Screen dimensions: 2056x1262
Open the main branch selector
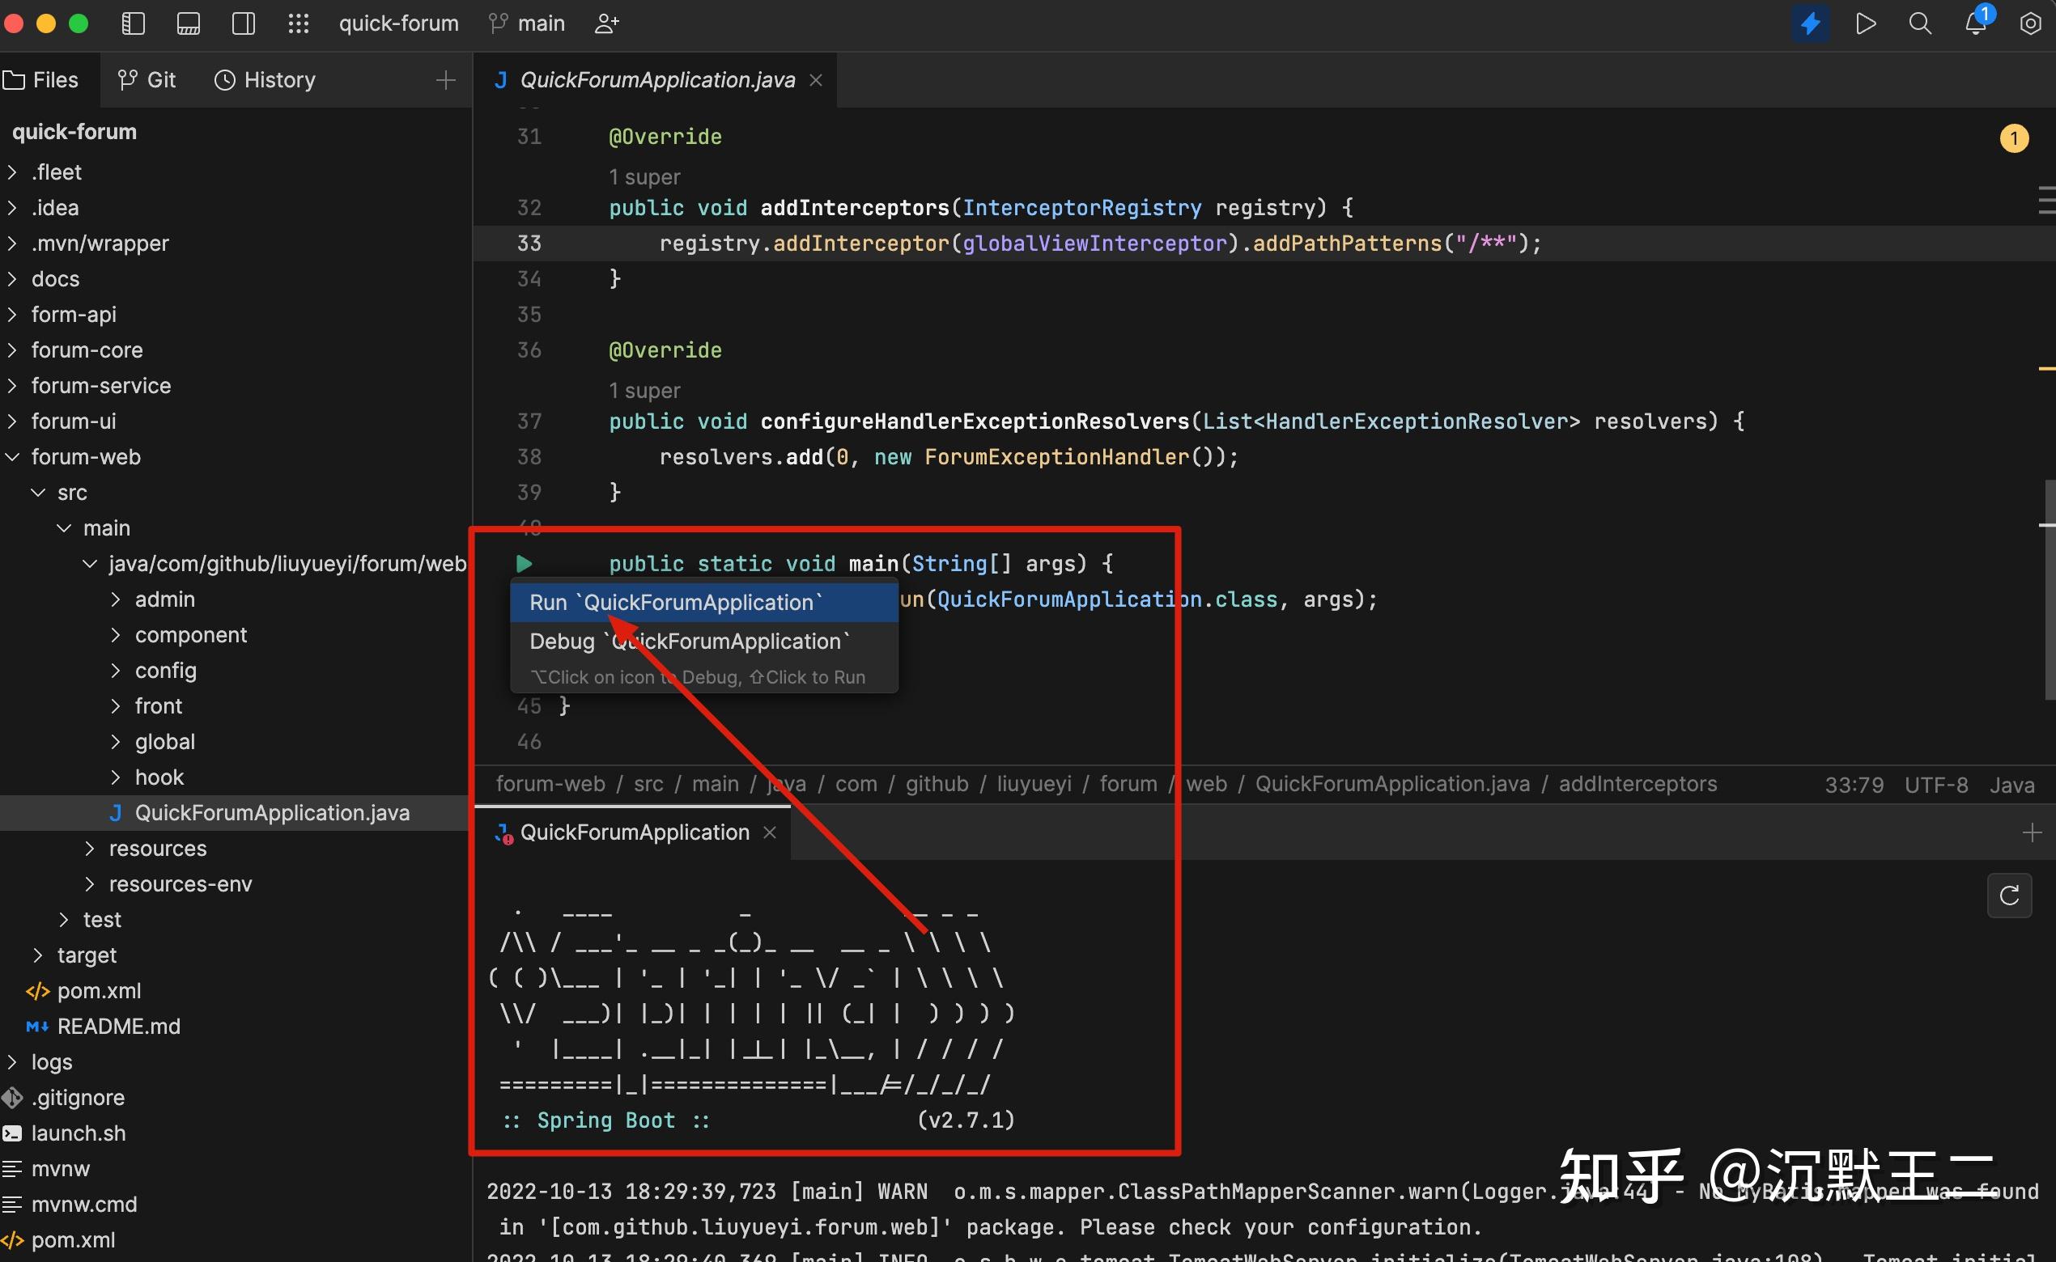coord(527,23)
